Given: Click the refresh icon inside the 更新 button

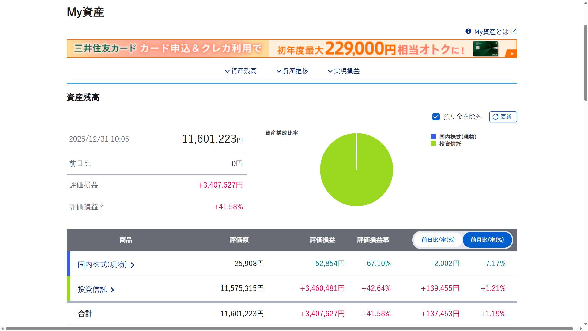Looking at the screenshot, I should tap(496, 117).
